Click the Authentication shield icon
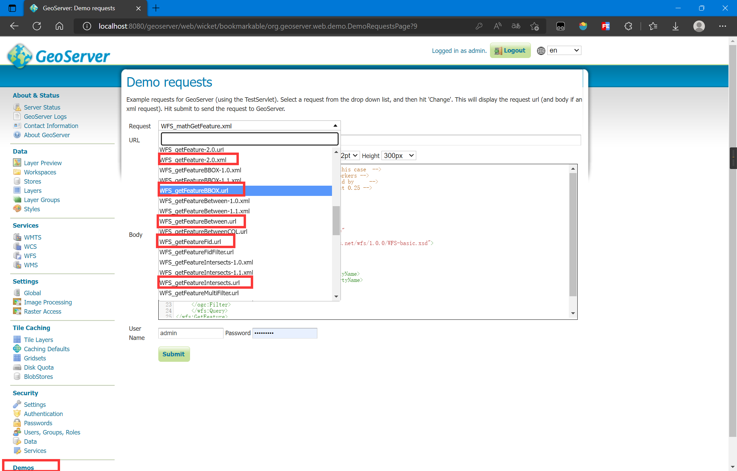The height and width of the screenshot is (471, 737). (x=17, y=414)
